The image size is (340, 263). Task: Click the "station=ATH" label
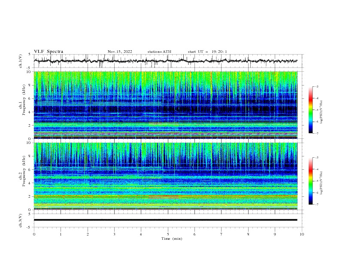tap(159, 52)
